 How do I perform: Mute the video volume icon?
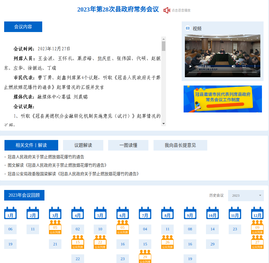point(233,66)
